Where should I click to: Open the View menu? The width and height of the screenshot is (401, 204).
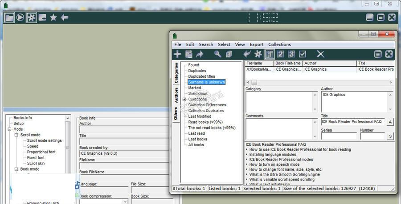coord(240,44)
